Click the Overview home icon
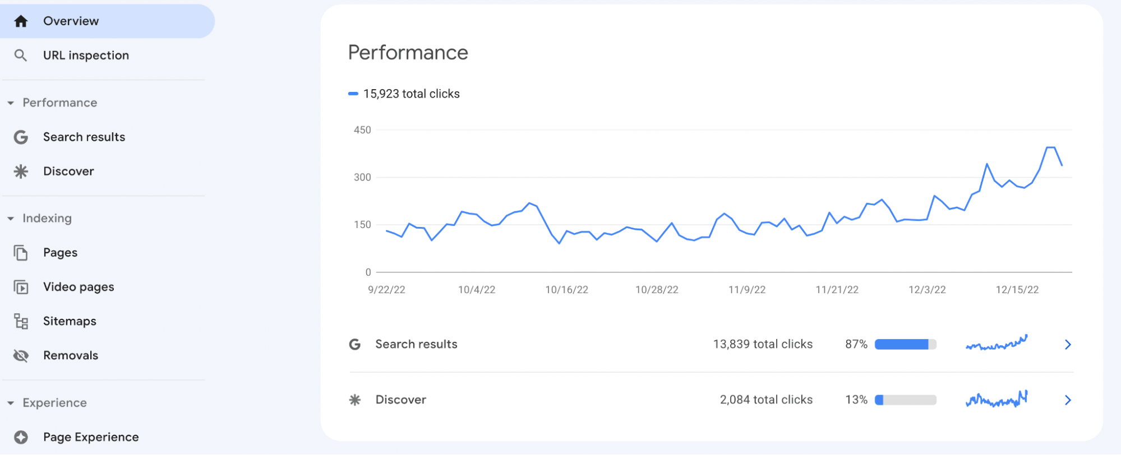1121x455 pixels. click(x=21, y=21)
